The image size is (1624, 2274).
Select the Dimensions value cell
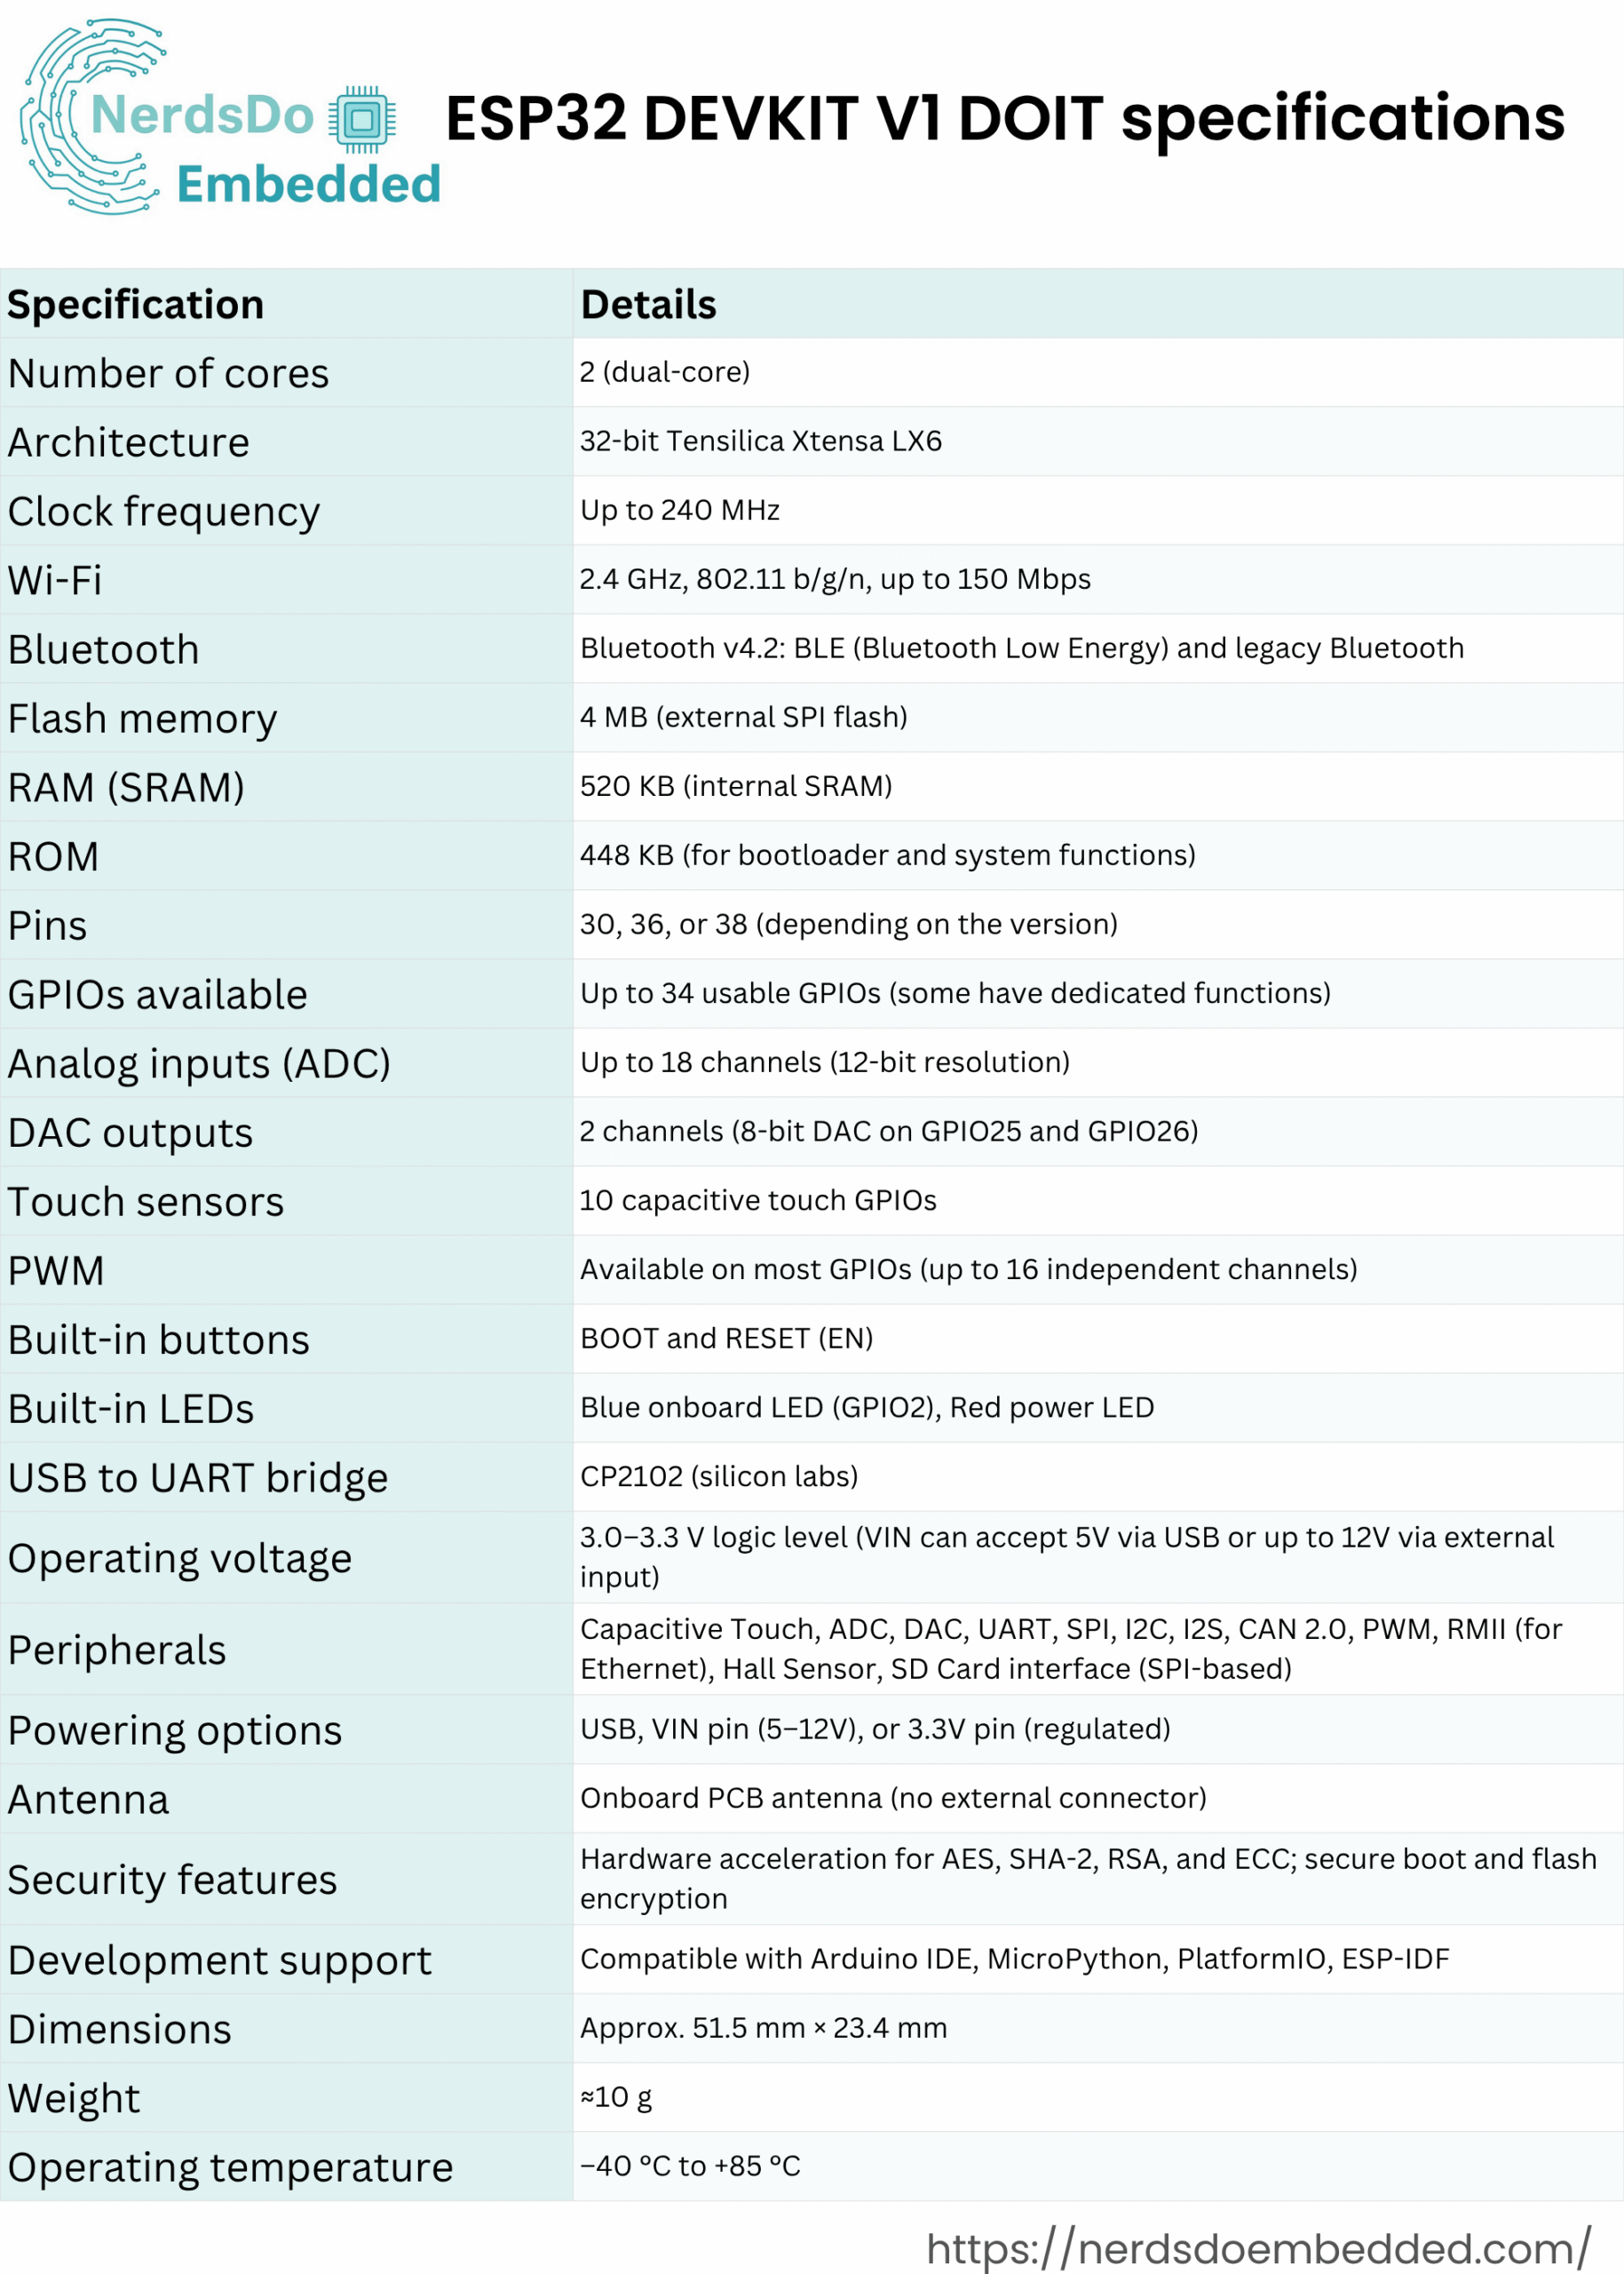pyautogui.click(x=1098, y=2028)
